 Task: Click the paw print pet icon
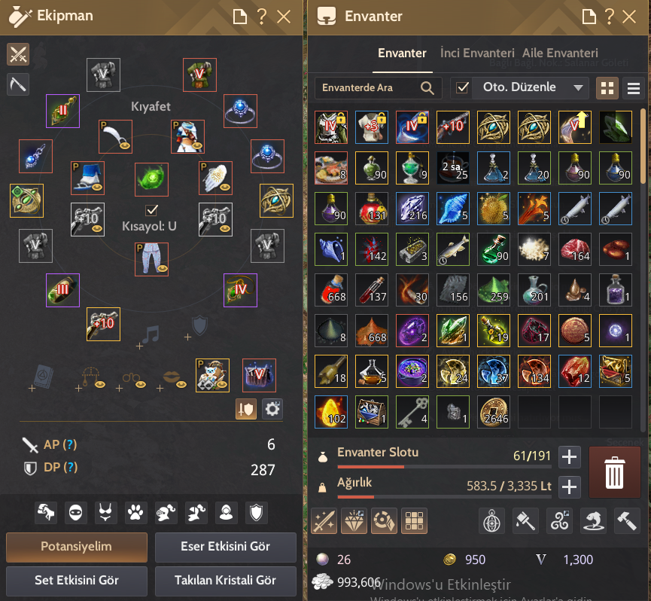(135, 513)
